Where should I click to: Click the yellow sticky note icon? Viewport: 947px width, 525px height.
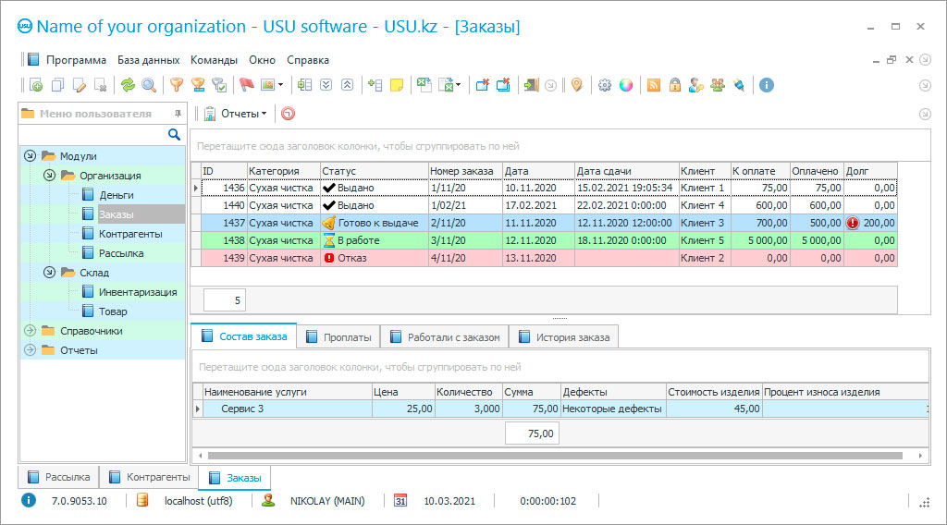[397, 85]
